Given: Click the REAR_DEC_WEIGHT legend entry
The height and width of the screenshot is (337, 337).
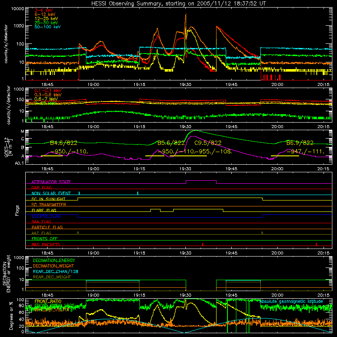Looking at the screenshot, I should [x=52, y=277].
